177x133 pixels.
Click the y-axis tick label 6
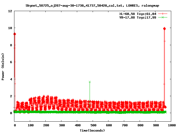(x=11, y=62)
